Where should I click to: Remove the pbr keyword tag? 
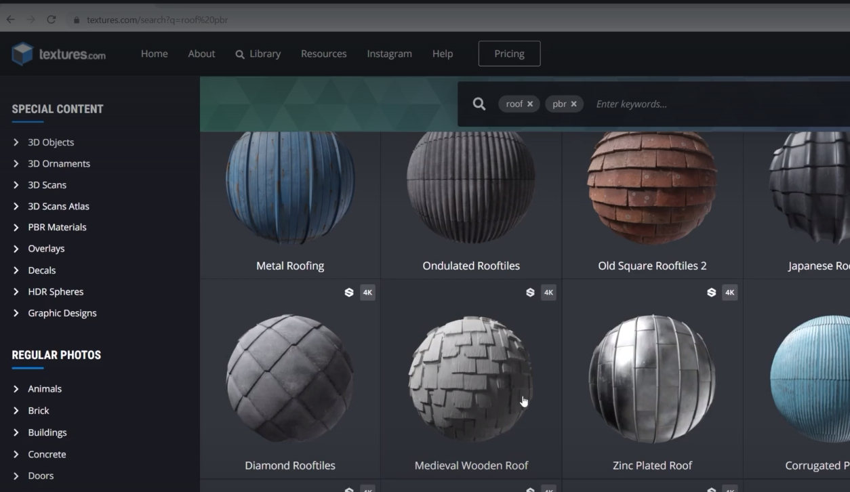pos(573,104)
